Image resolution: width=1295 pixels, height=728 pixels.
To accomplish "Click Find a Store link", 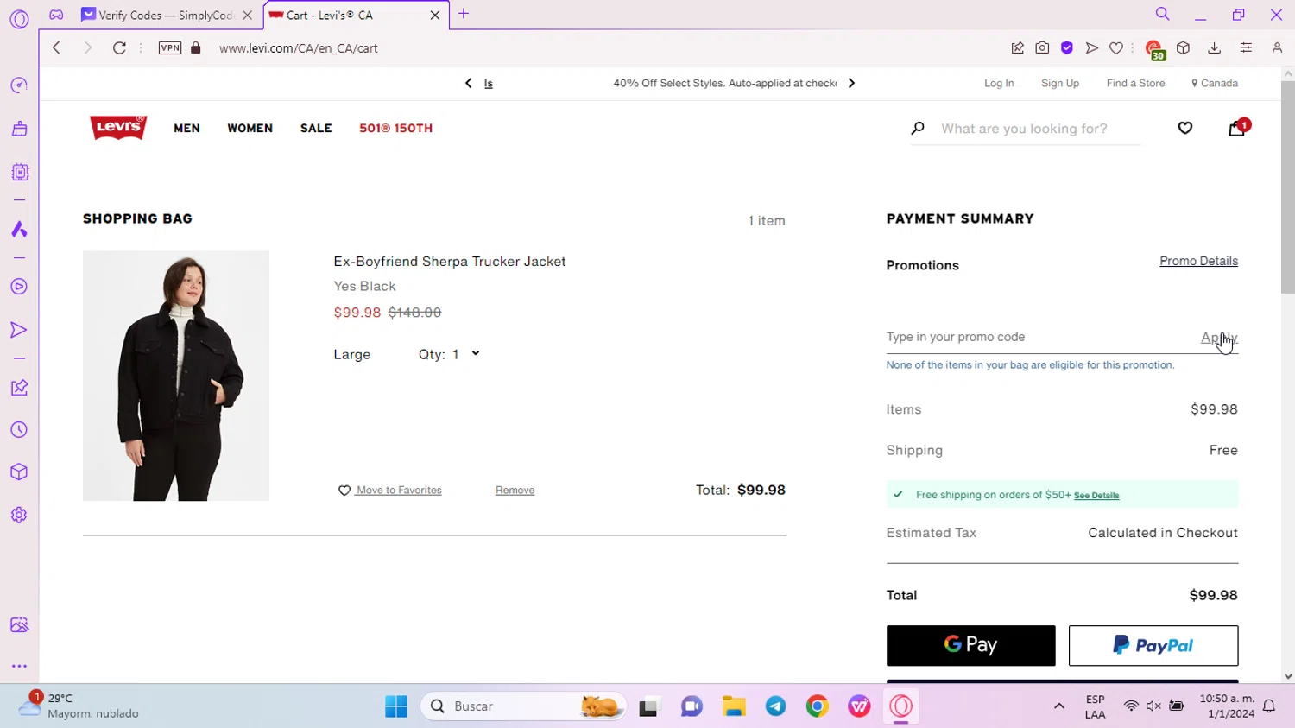I will (1135, 83).
